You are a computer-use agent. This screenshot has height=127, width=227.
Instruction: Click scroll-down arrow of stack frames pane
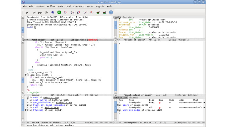click(x=23, y=120)
